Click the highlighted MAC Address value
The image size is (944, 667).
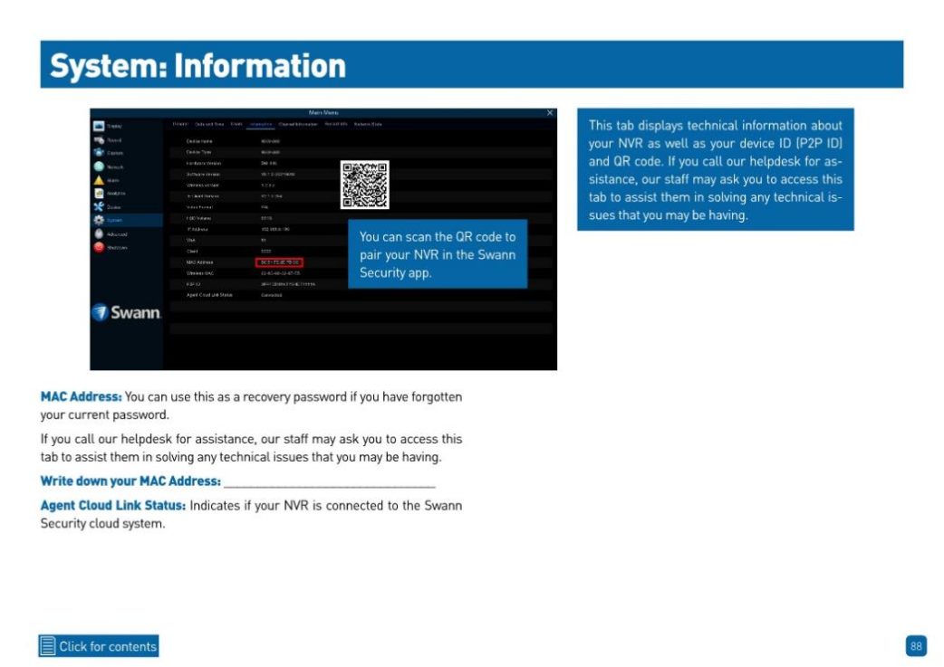pyautogui.click(x=278, y=262)
